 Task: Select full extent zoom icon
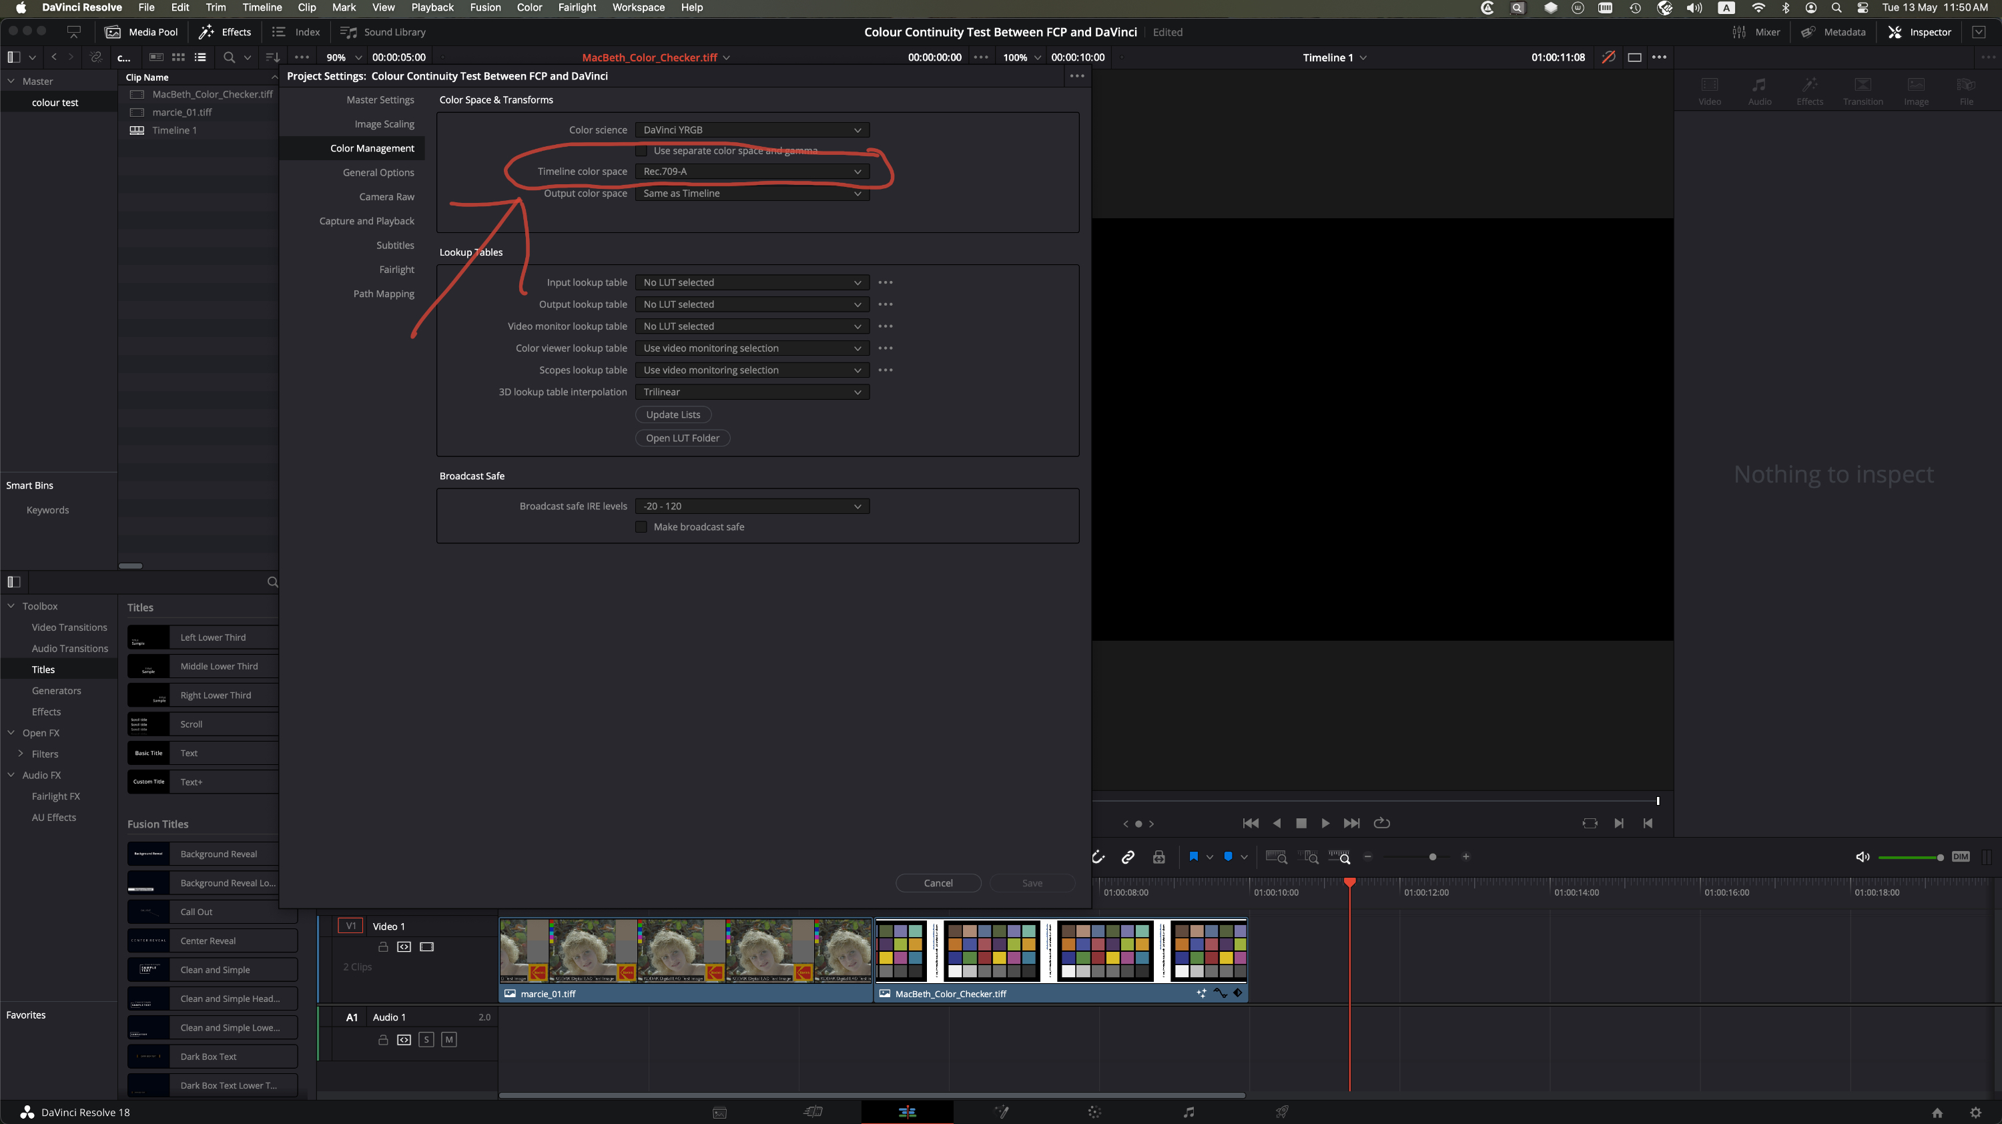(1277, 856)
